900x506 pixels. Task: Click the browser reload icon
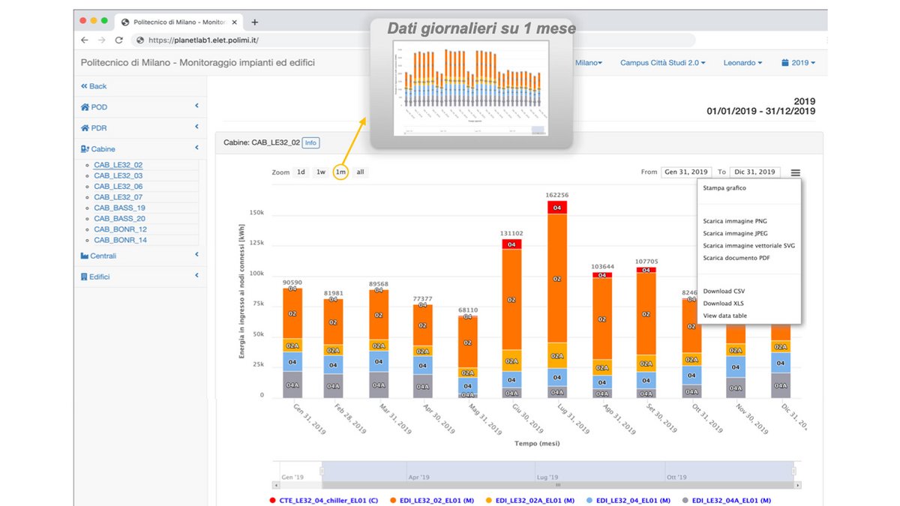118,40
